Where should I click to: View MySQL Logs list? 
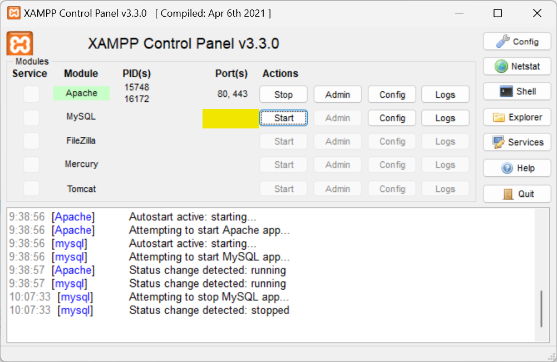(445, 118)
